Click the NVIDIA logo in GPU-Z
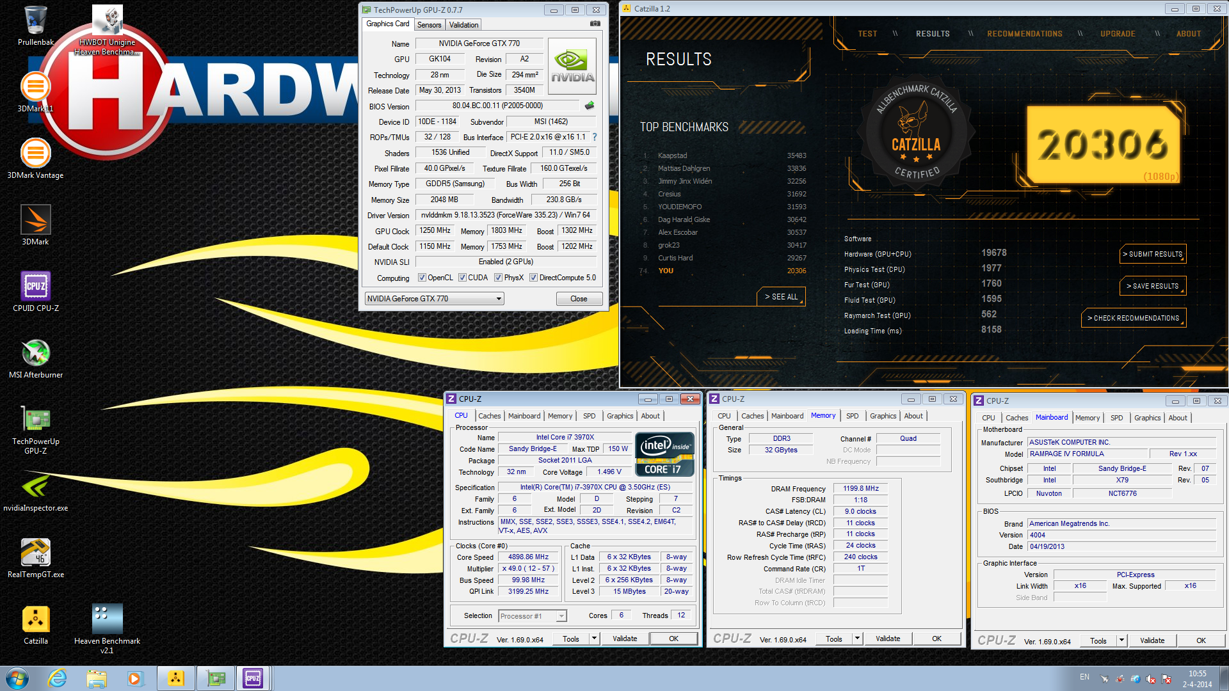Viewport: 1229px width, 691px height. (572, 66)
